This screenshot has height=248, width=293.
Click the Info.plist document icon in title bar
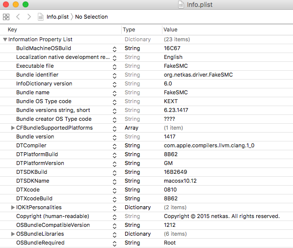point(181,5)
